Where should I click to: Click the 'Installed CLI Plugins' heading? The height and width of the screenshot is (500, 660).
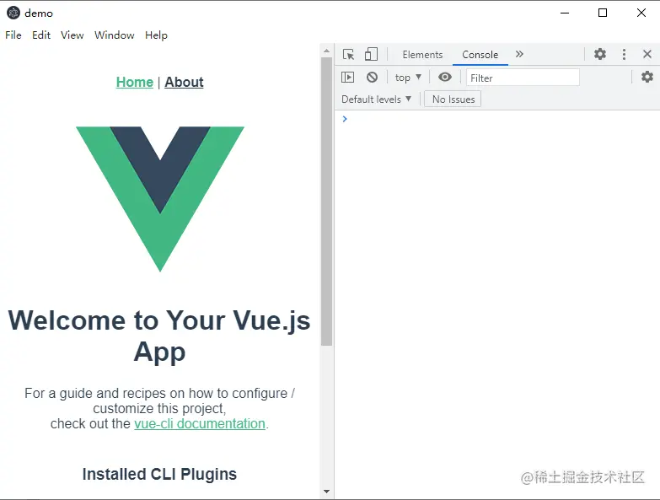159,475
